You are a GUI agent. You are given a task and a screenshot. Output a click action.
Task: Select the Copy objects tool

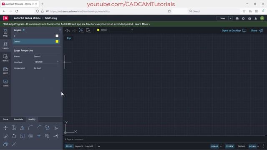point(47,128)
